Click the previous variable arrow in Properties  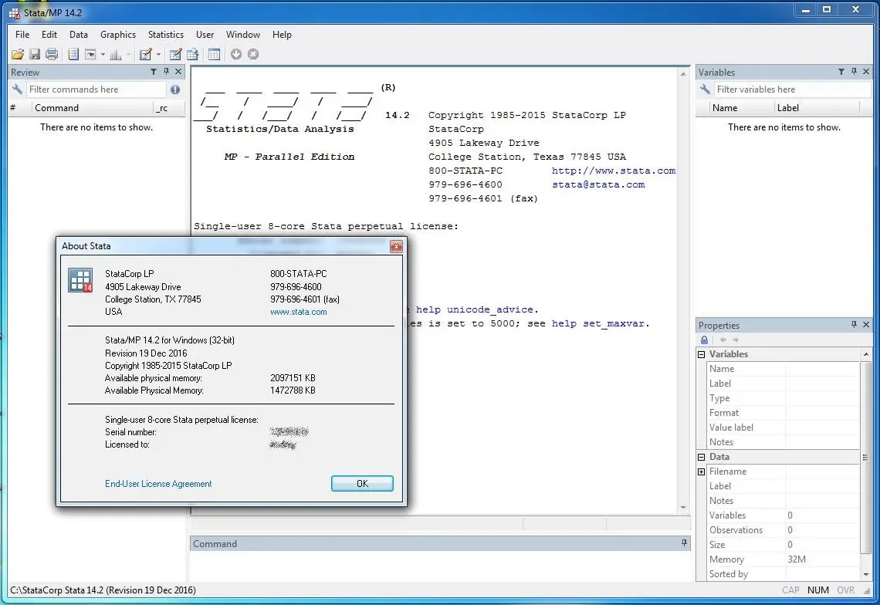(x=723, y=340)
